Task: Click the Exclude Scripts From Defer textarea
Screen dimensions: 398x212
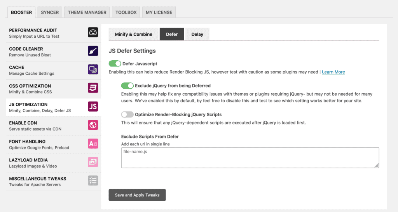Action: 250,158
